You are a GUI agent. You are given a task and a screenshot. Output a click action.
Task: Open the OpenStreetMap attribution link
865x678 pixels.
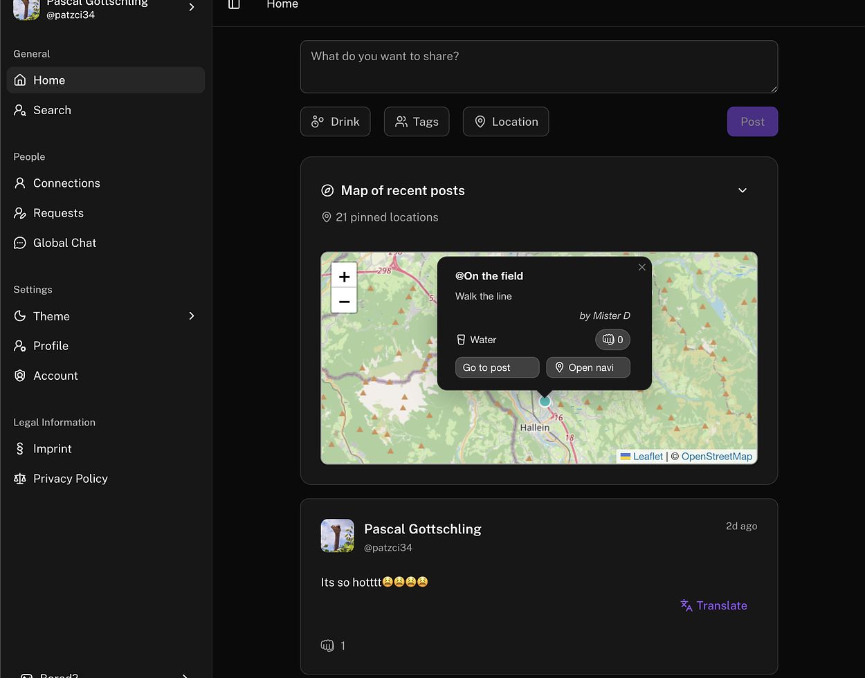pos(716,457)
